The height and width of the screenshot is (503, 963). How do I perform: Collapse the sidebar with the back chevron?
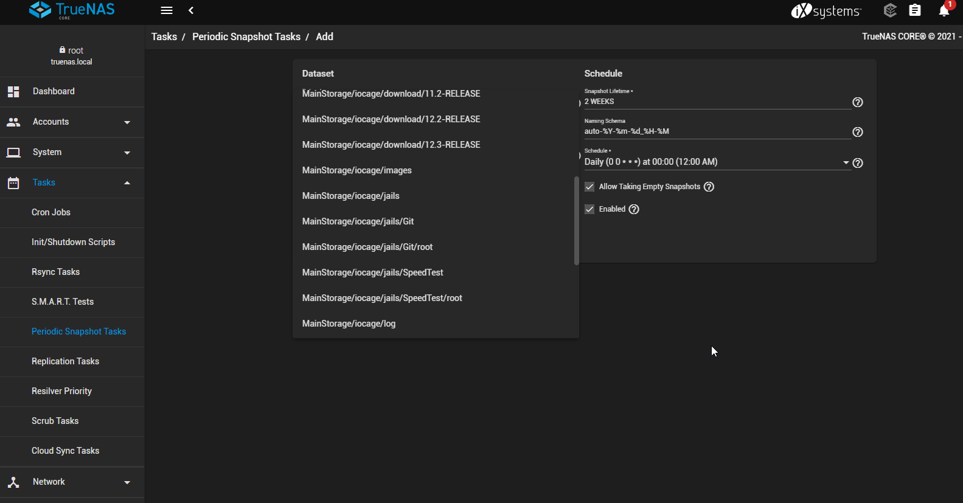click(x=191, y=10)
